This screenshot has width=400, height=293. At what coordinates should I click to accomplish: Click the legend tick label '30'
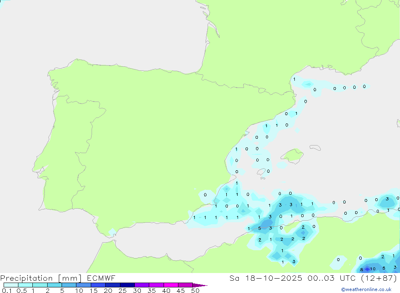[x=137, y=291]
